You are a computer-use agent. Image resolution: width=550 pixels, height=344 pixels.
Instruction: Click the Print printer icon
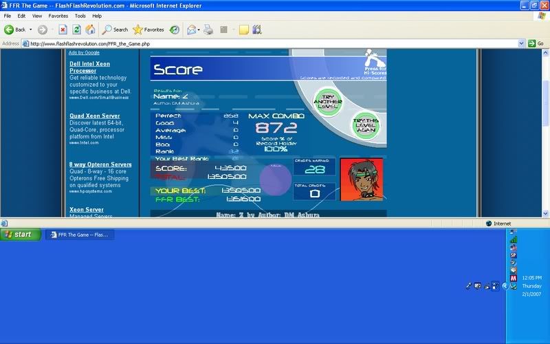point(208,30)
